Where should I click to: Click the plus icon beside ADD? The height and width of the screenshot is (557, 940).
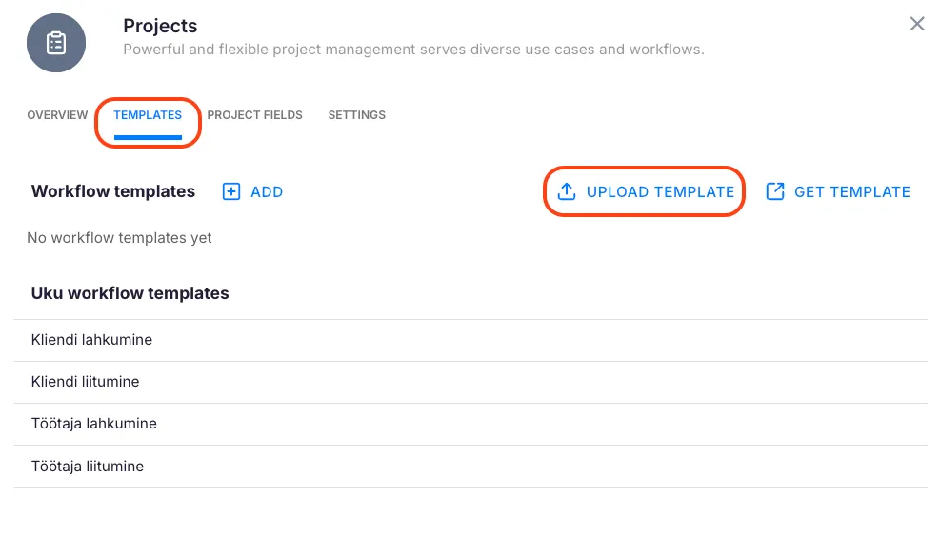[x=231, y=191]
